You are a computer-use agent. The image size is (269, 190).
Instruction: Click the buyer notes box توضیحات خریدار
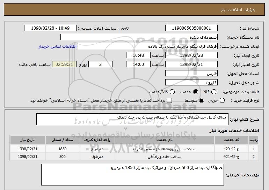[132, 175]
